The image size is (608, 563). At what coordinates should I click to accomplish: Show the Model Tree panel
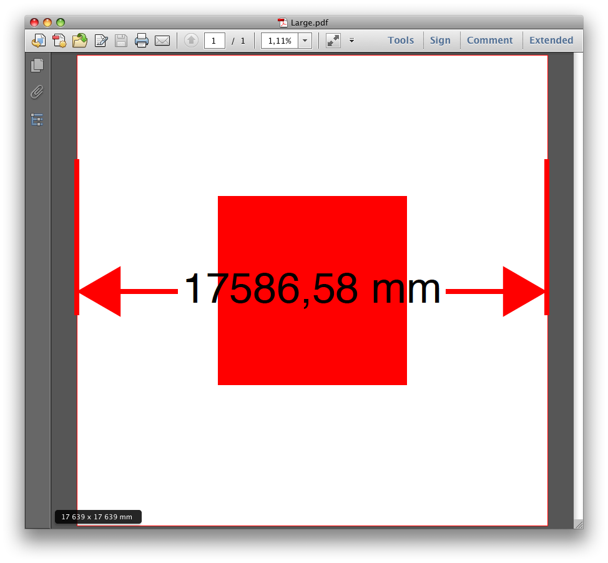[x=37, y=119]
